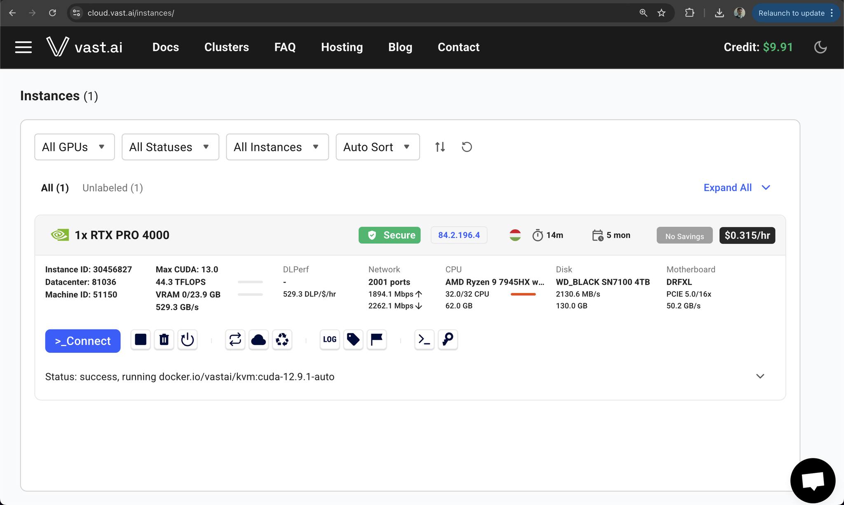Click the IP address 84.2.196.4
Viewport: 844px width, 505px height.
459,235
